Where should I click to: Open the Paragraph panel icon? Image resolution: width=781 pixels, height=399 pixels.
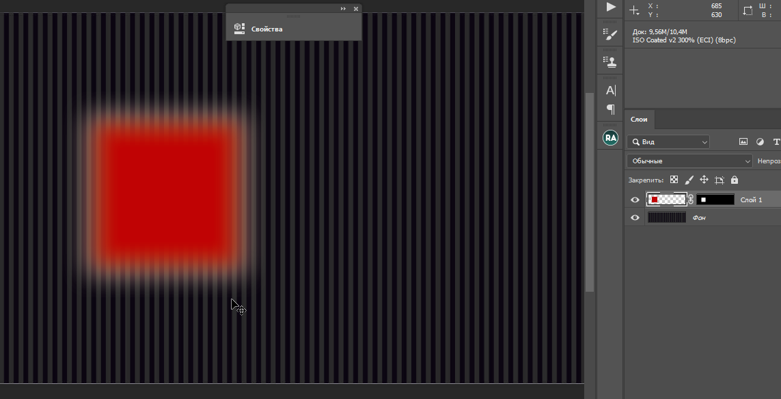tap(611, 109)
